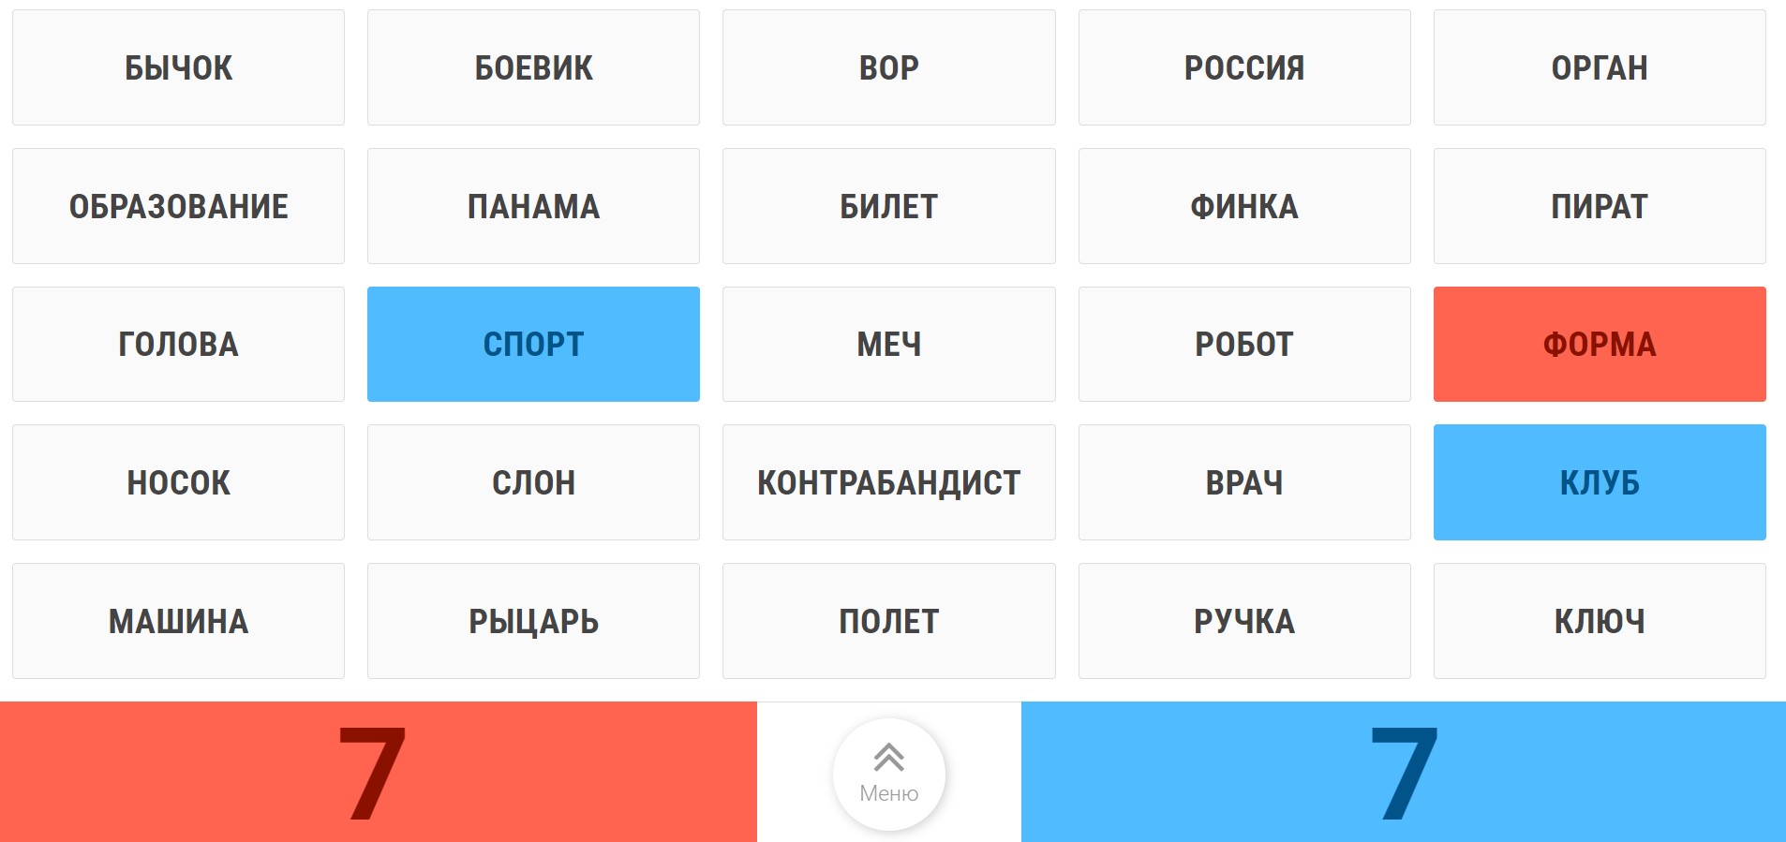Choose the ОРГАН card
Image resolution: width=1786 pixels, height=842 pixels.
[1599, 66]
